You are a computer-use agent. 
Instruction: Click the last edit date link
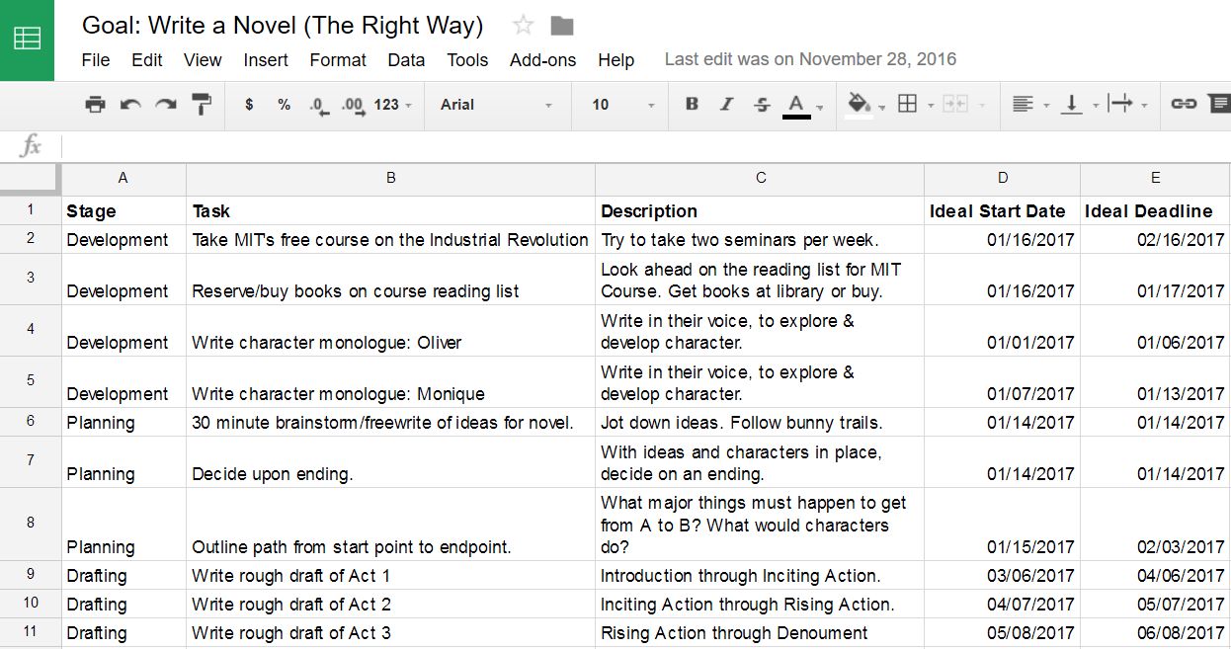810,59
